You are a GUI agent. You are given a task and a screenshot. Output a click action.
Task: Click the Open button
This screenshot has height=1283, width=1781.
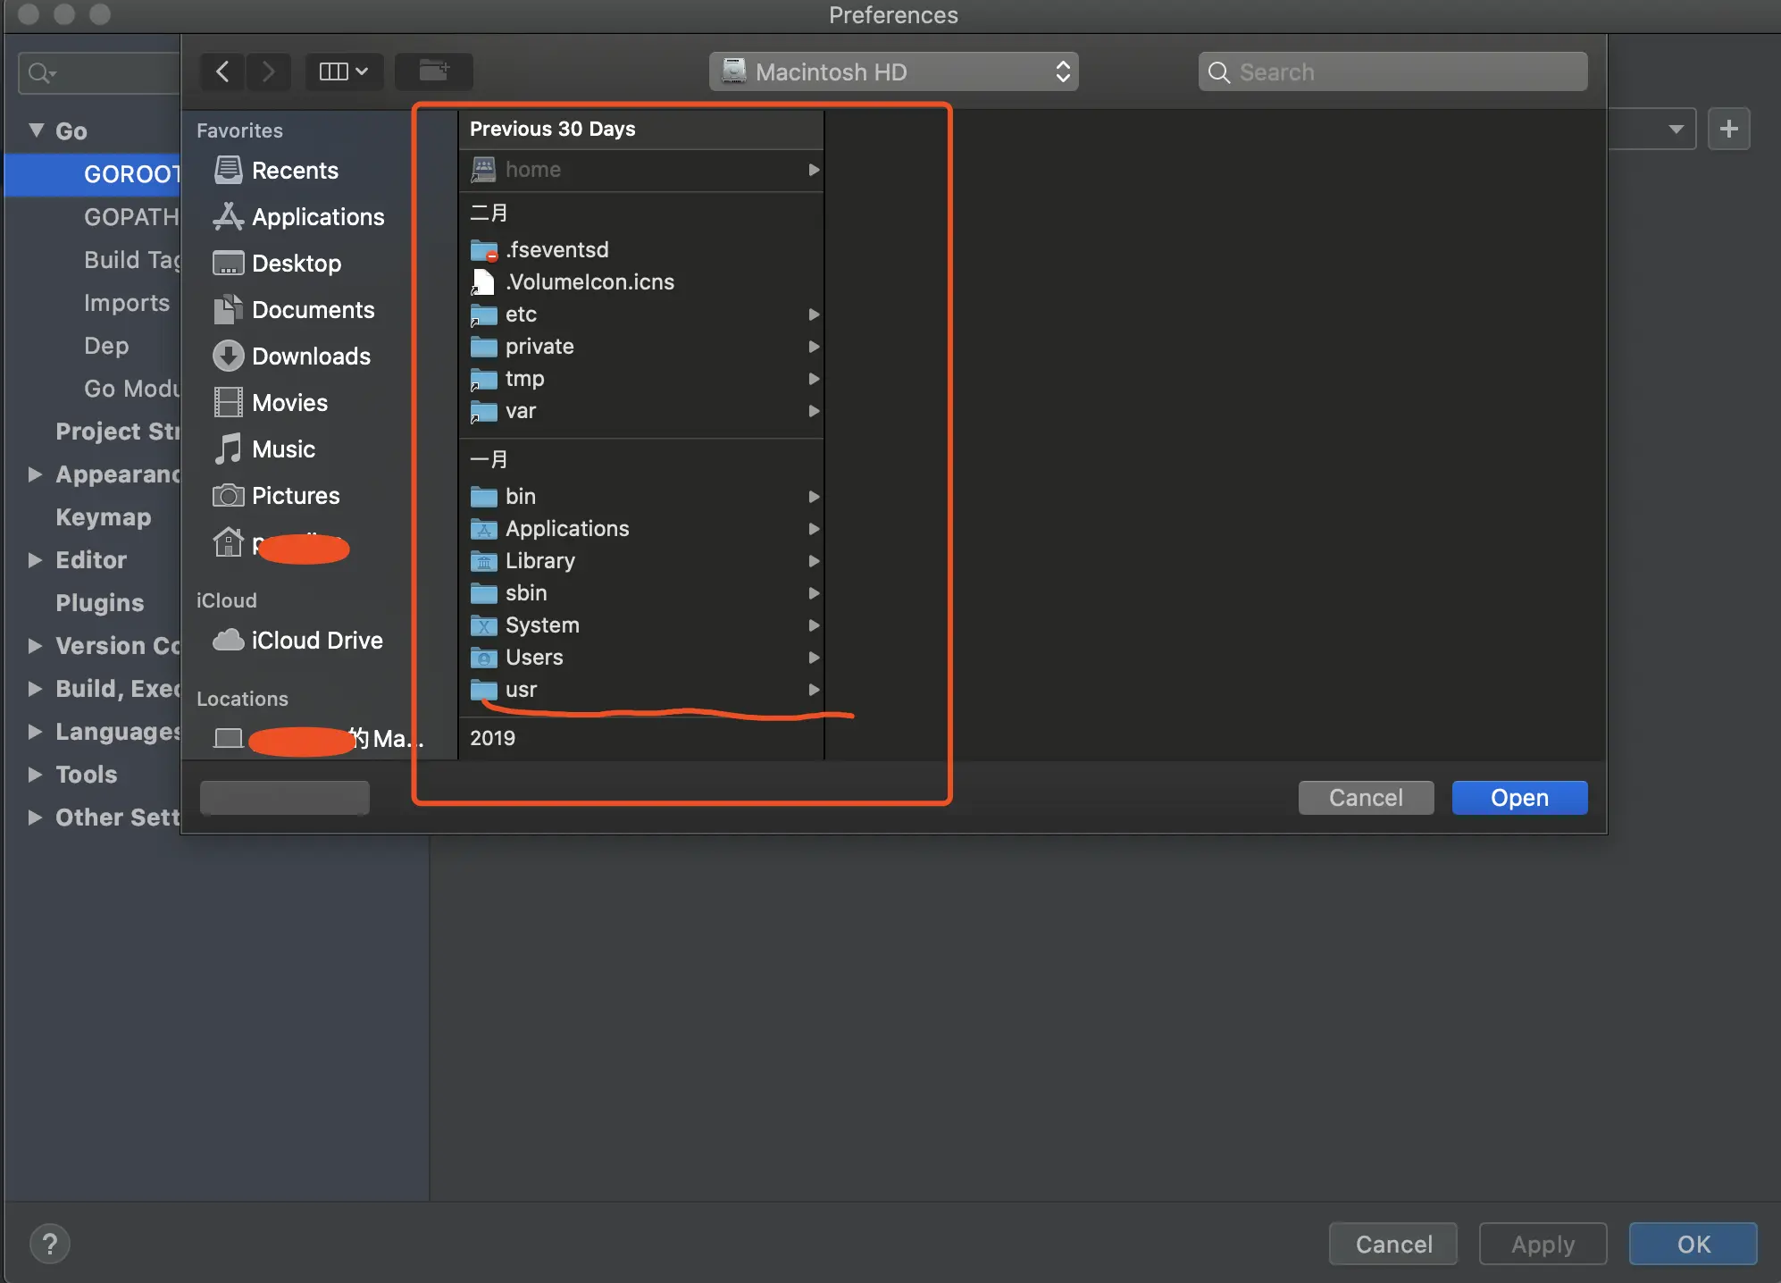pos(1519,798)
